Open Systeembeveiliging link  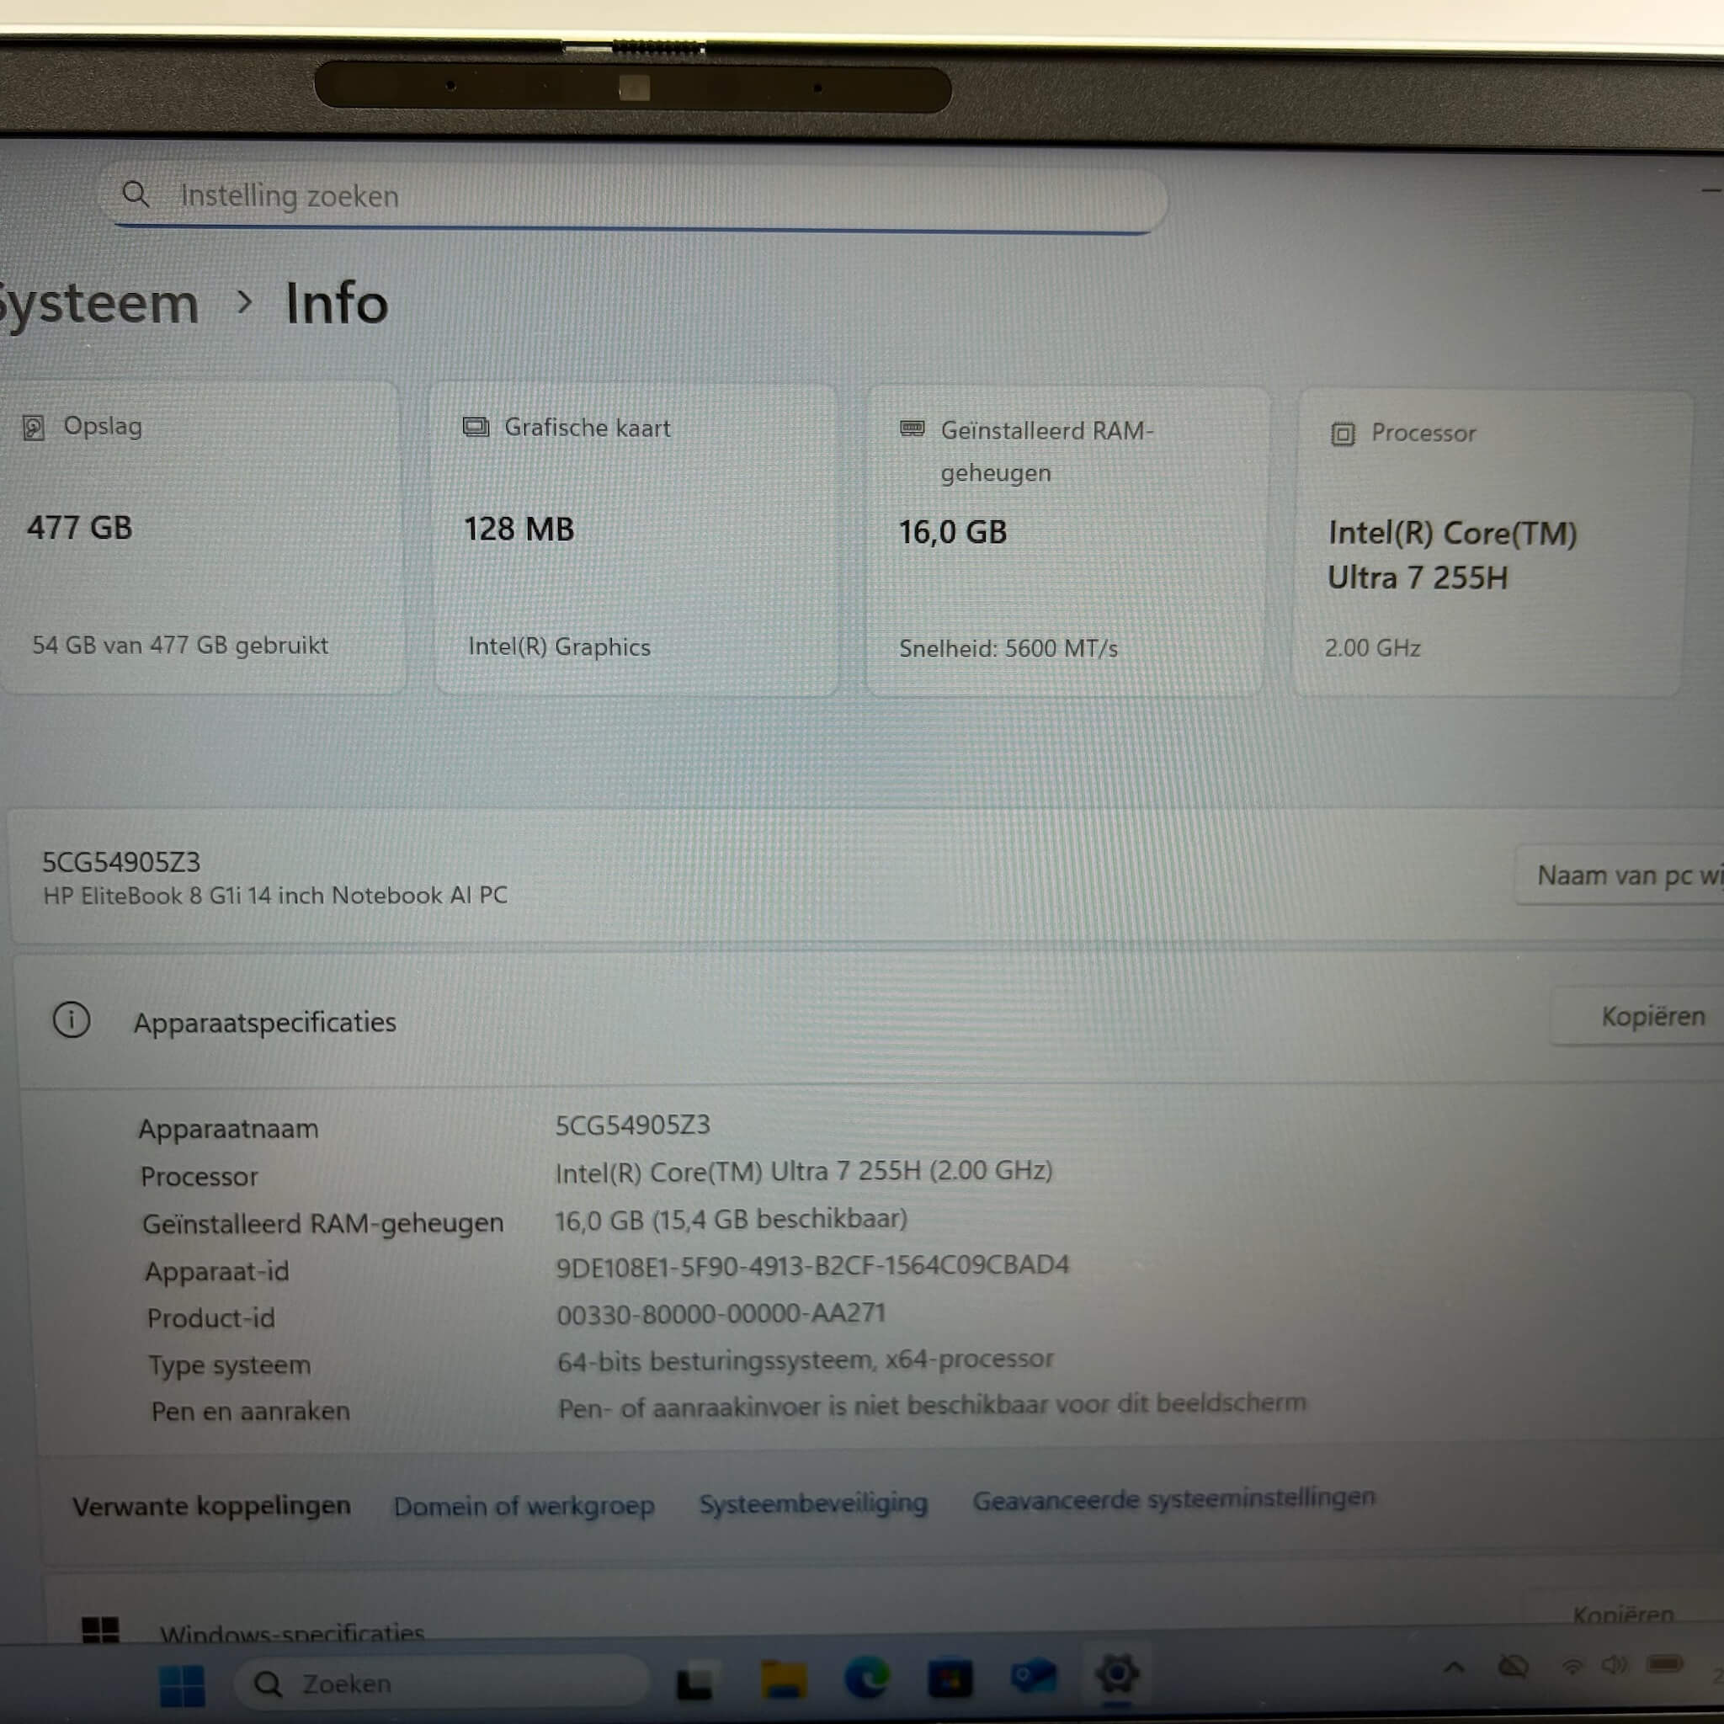(813, 1503)
